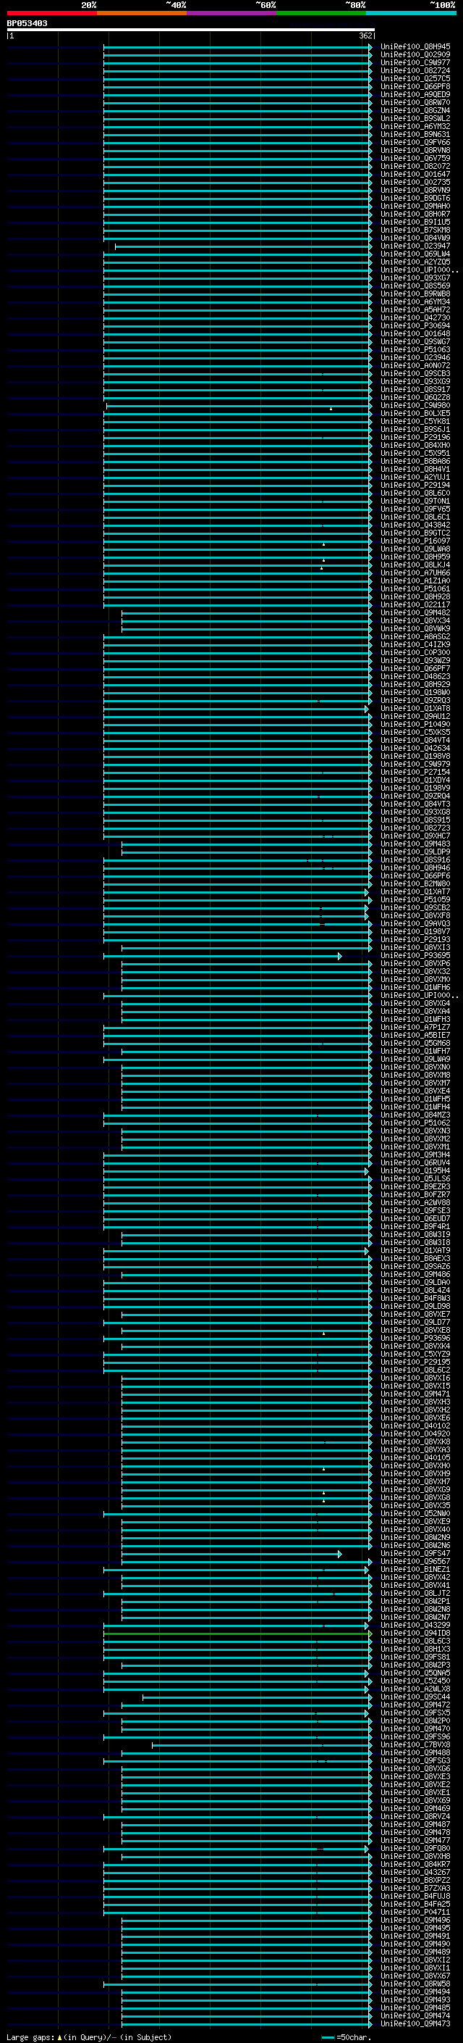Screen dimensions: 463x2043
Task: Select hit label UniRef100_B9DGT6
Action: [415, 197]
